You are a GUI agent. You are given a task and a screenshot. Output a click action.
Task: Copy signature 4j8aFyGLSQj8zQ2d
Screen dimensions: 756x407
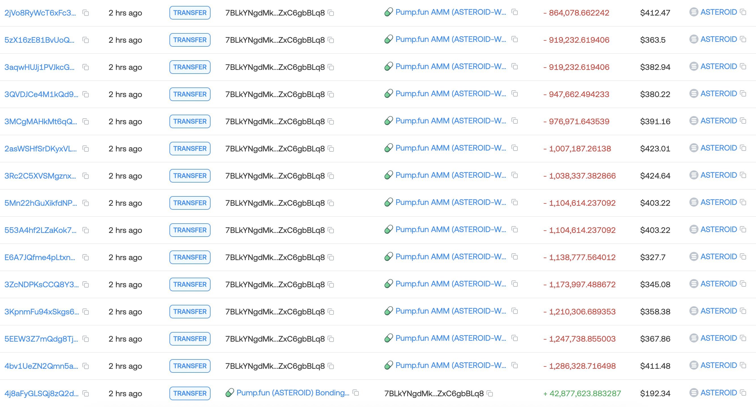point(86,393)
